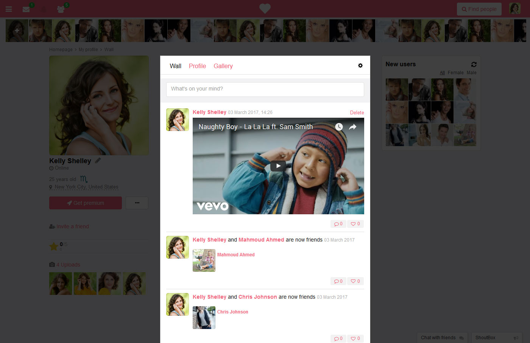The height and width of the screenshot is (343, 530).
Task: Open the faint bell notifications icon
Action: tap(43, 9)
